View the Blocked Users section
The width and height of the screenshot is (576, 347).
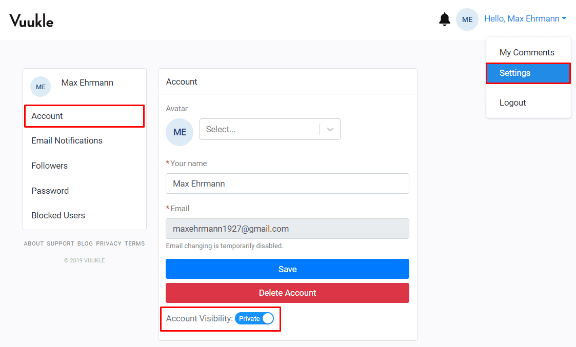(58, 215)
